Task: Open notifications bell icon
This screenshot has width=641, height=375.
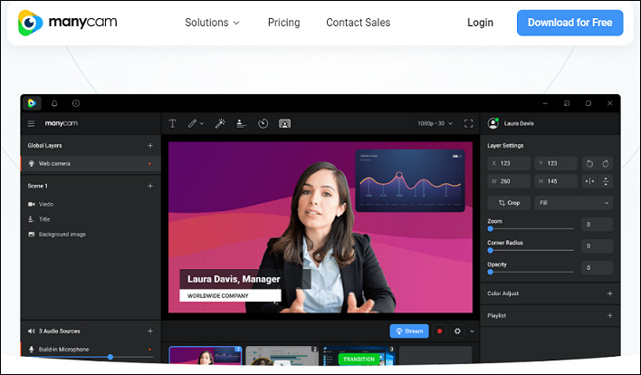Action: [x=54, y=103]
